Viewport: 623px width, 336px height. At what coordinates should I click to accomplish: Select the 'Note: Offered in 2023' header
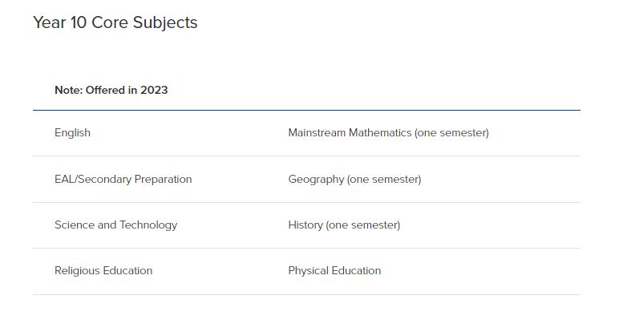point(111,90)
